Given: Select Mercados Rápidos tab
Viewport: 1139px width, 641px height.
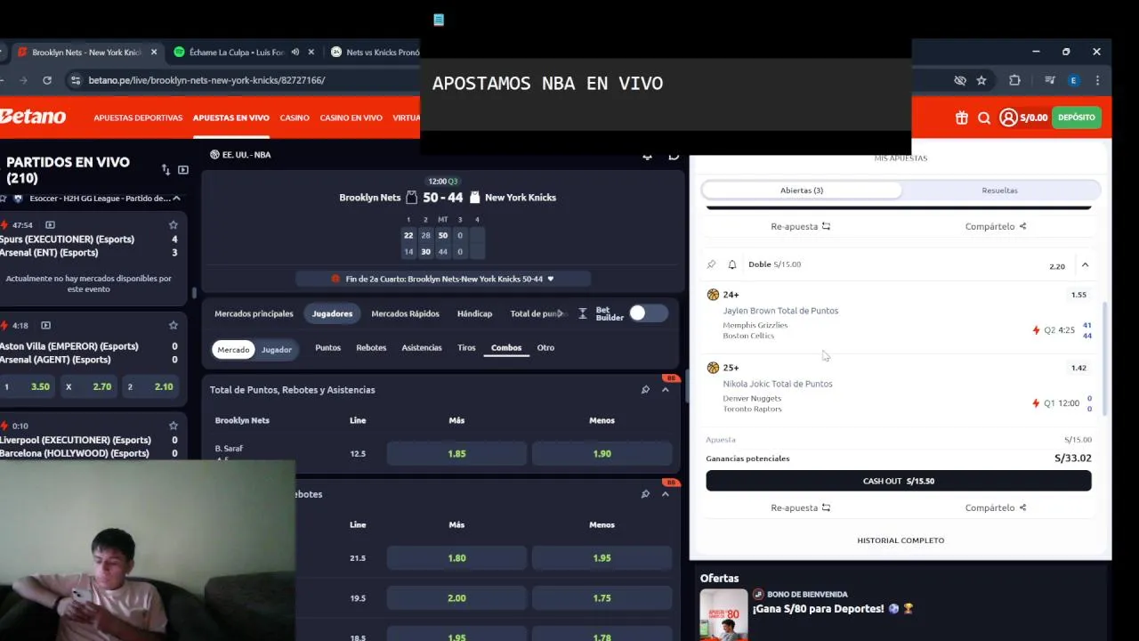Looking at the screenshot, I should click(405, 313).
